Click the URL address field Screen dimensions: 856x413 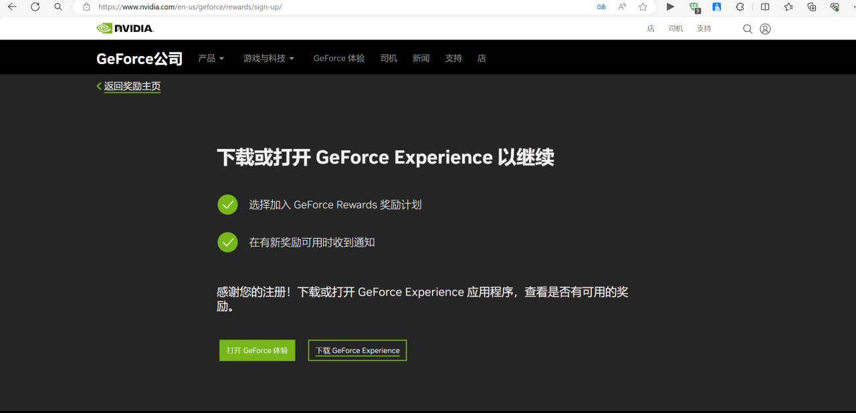pos(334,7)
